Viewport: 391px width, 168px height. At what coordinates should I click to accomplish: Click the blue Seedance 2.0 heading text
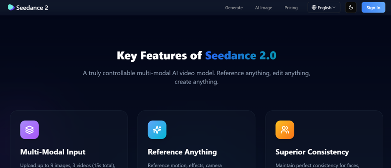(x=241, y=55)
